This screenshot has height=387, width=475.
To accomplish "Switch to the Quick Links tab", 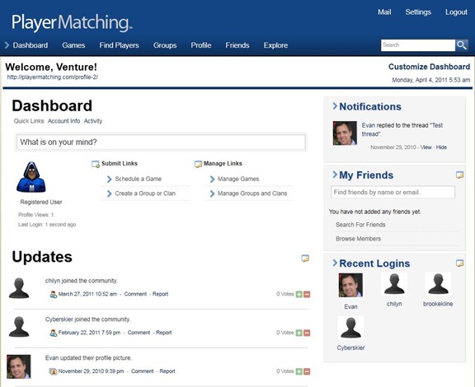I will (x=29, y=121).
